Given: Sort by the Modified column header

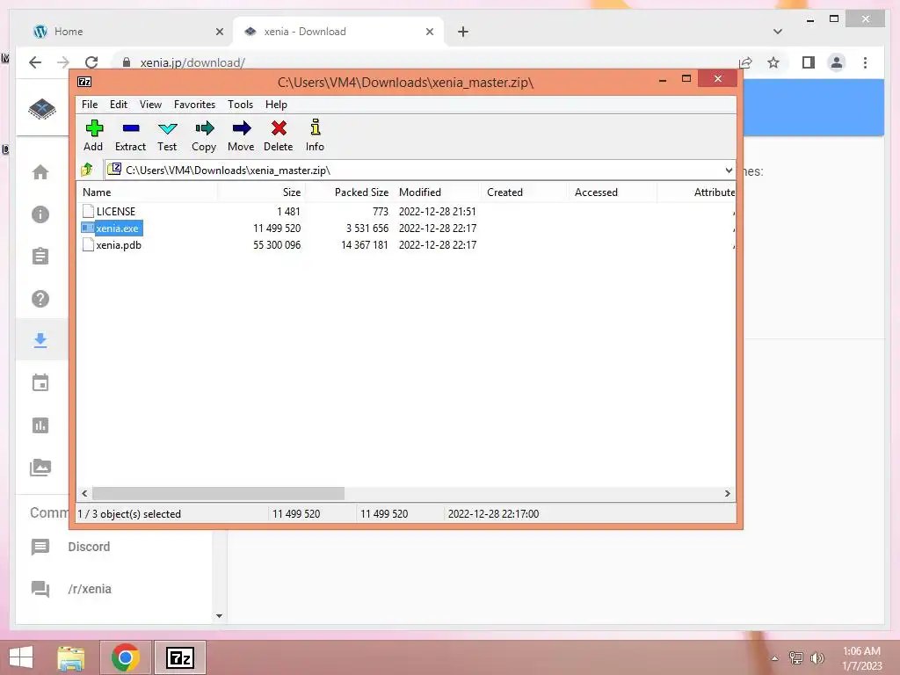Looking at the screenshot, I should [437, 192].
